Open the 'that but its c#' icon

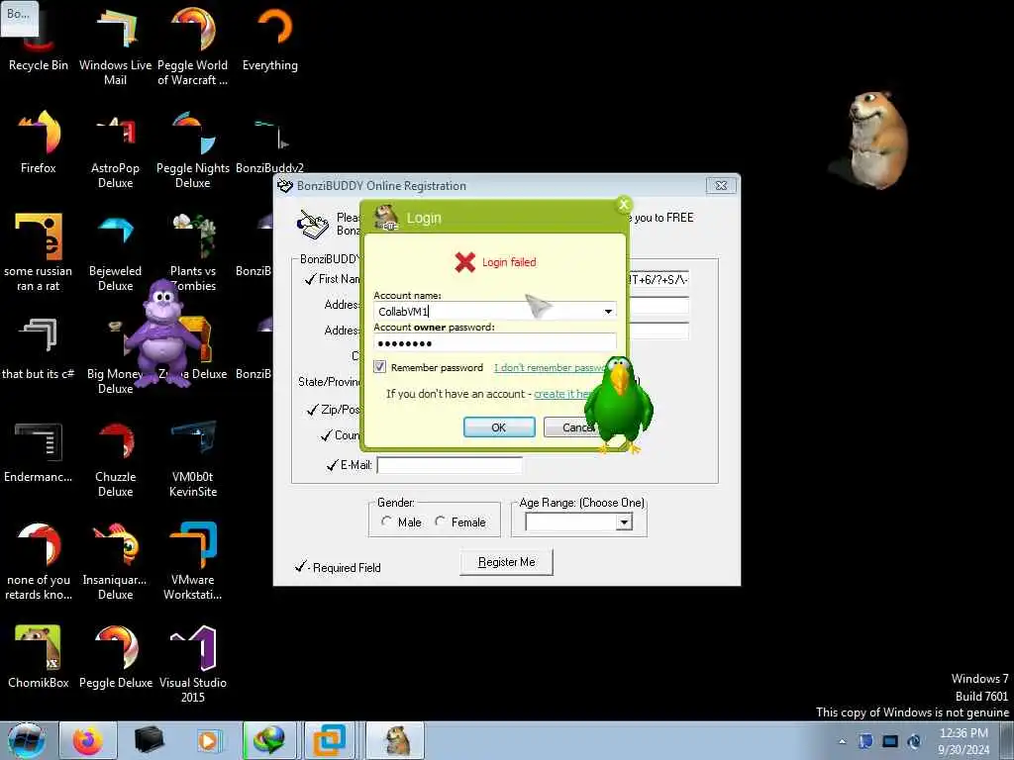coord(39,347)
